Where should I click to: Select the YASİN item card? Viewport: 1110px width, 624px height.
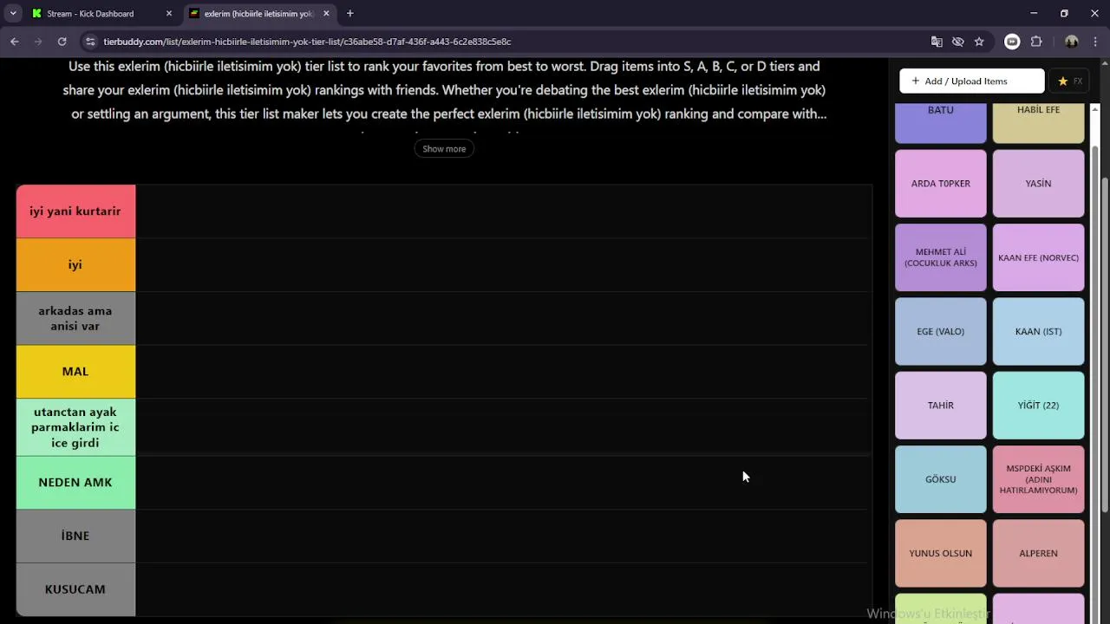click(x=1038, y=183)
